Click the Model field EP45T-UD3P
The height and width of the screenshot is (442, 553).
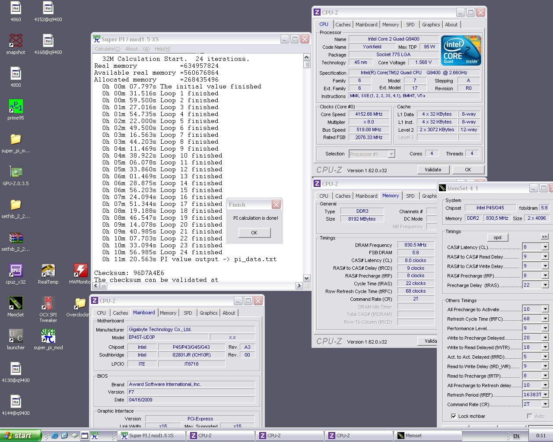point(168,337)
